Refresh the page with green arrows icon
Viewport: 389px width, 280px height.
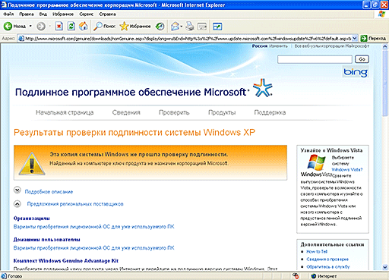[x=71, y=26]
